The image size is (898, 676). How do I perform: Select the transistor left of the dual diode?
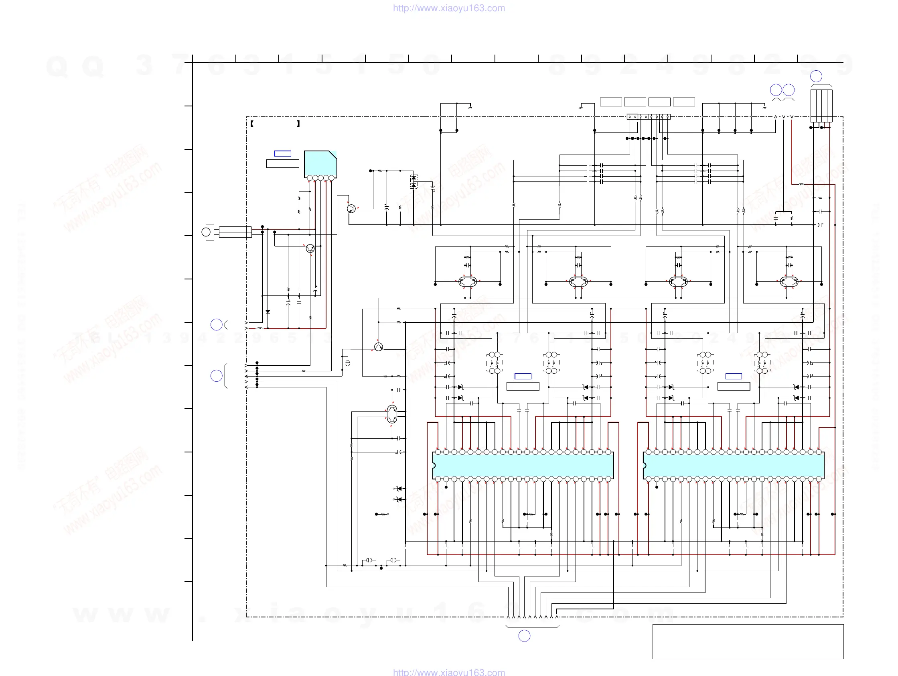[x=352, y=209]
